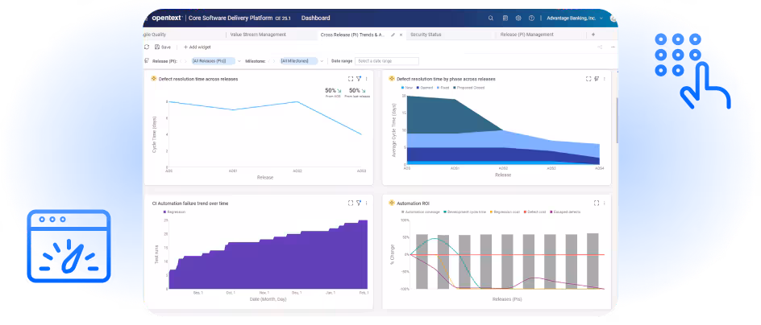Rename Cross Release tab using pencil icon

click(393, 35)
